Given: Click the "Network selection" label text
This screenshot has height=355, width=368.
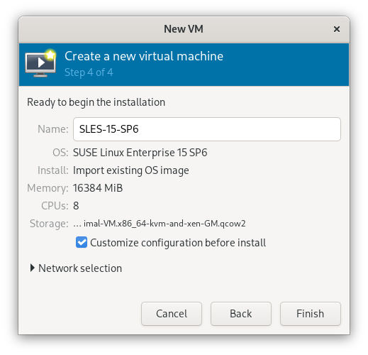Looking at the screenshot, I should click(80, 268).
